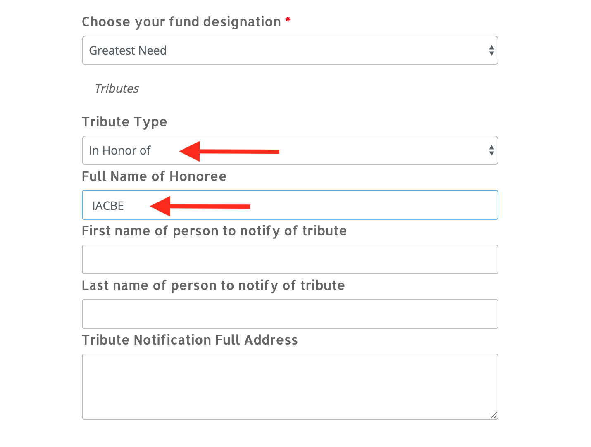Click the Last name of person to notify field

(x=290, y=314)
